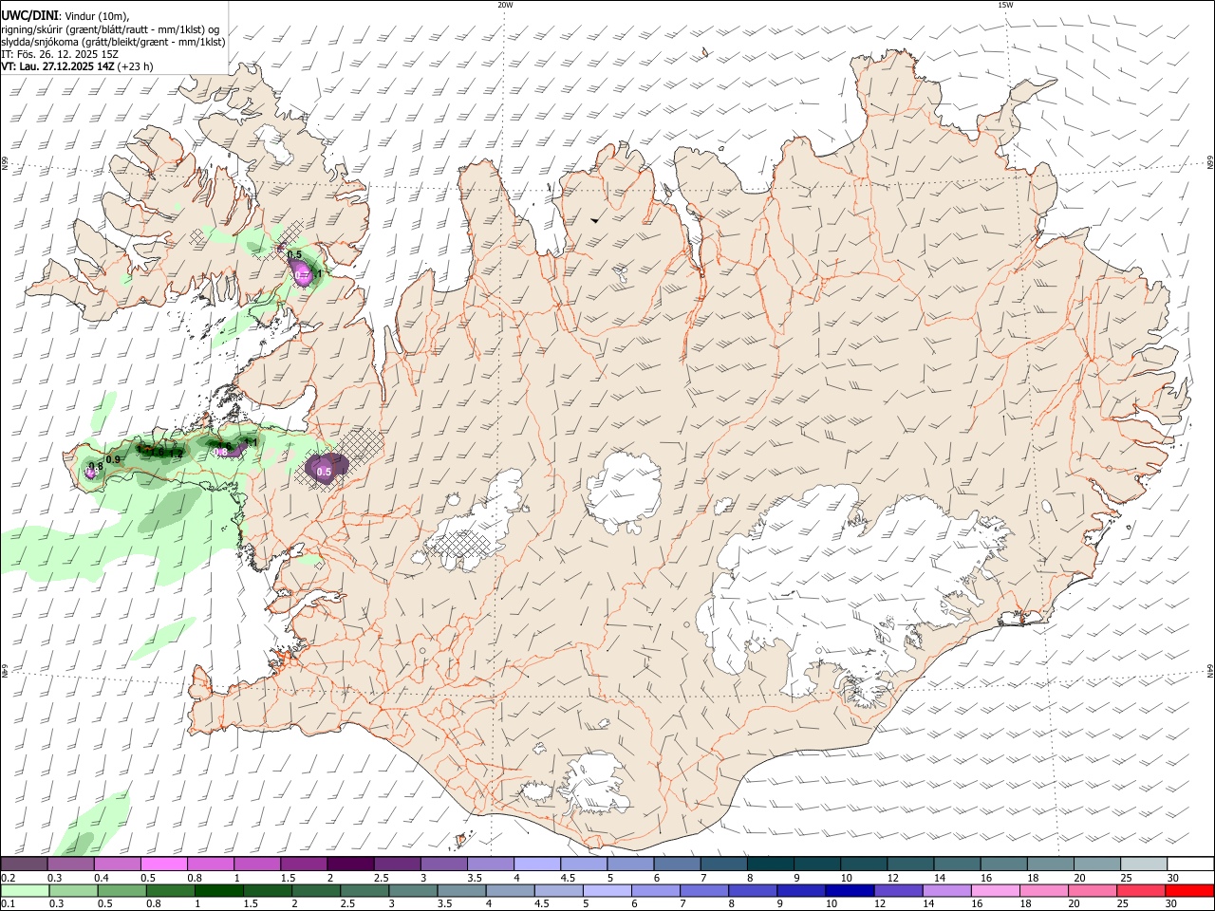Image resolution: width=1215 pixels, height=911 pixels.
Task: Click the bright magenta 0.5 swatch in top legend row
Action: tap(163, 865)
